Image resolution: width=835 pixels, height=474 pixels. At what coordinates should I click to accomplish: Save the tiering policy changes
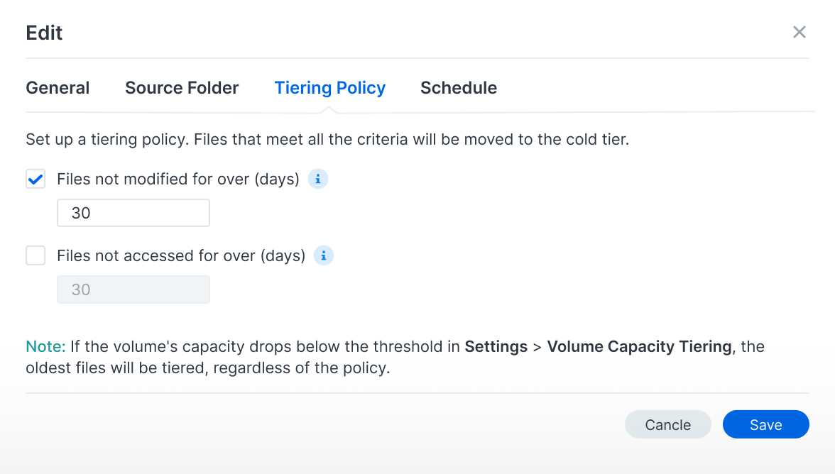click(x=765, y=424)
